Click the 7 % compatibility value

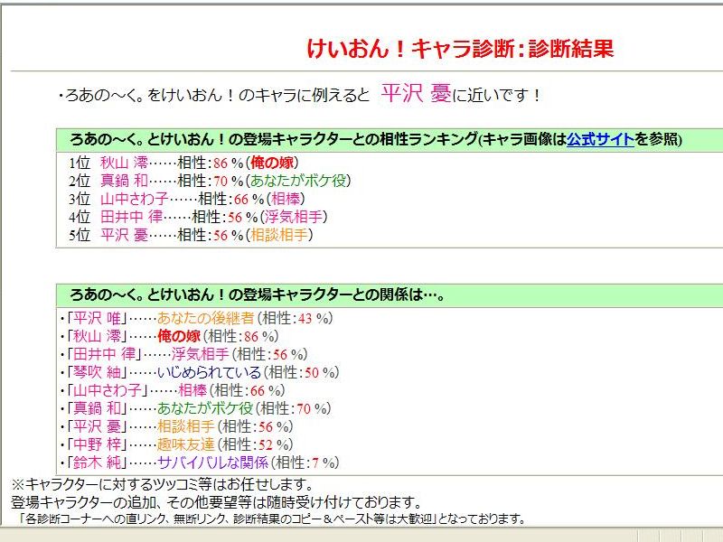point(323,463)
